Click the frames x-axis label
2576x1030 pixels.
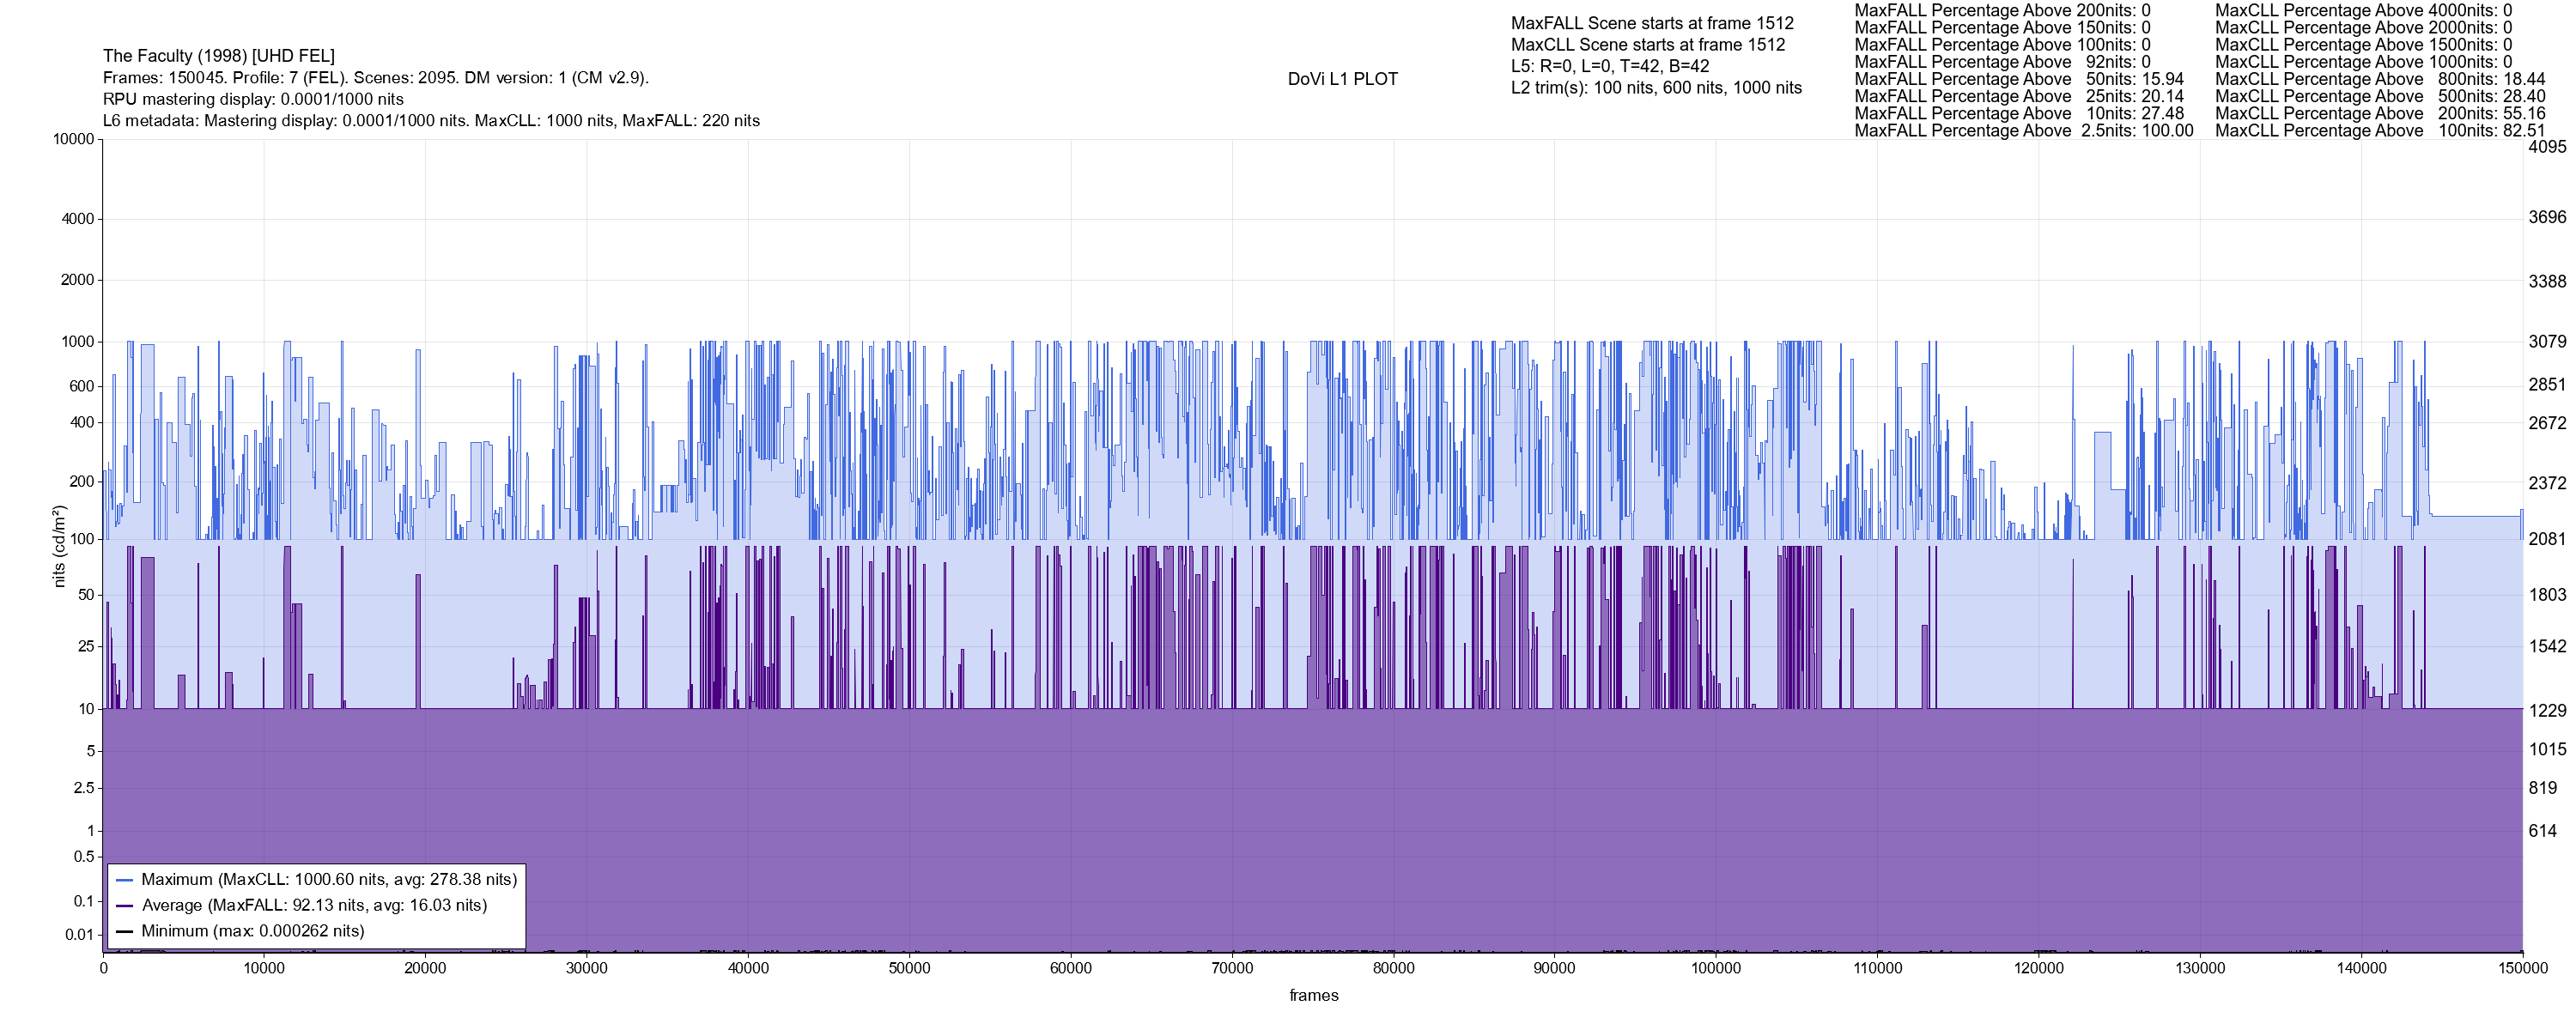1313,996
